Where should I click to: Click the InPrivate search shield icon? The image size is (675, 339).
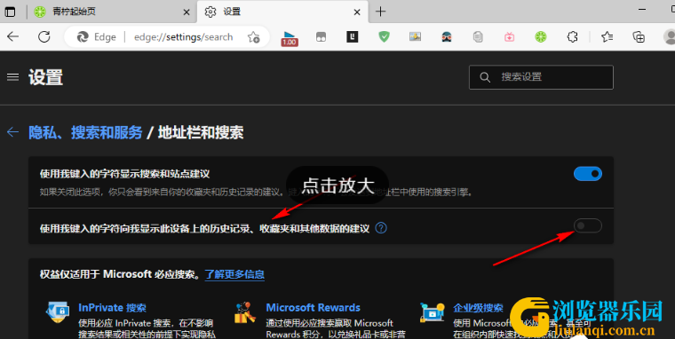pyautogui.click(x=58, y=311)
